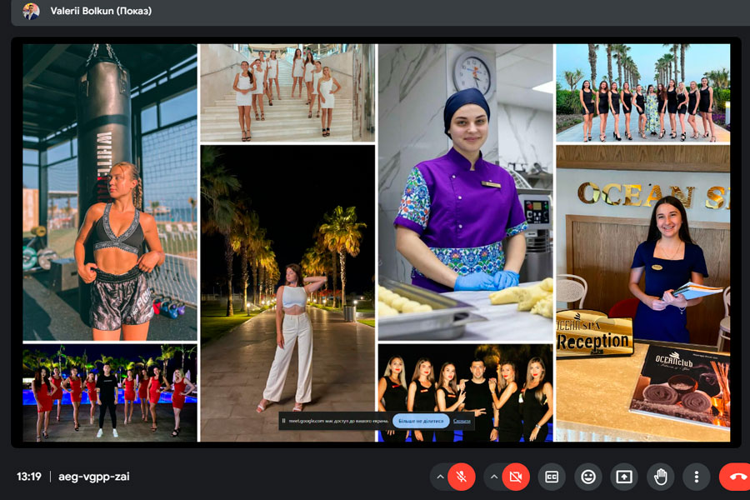Toggle closed captions (CC)

(x=552, y=477)
